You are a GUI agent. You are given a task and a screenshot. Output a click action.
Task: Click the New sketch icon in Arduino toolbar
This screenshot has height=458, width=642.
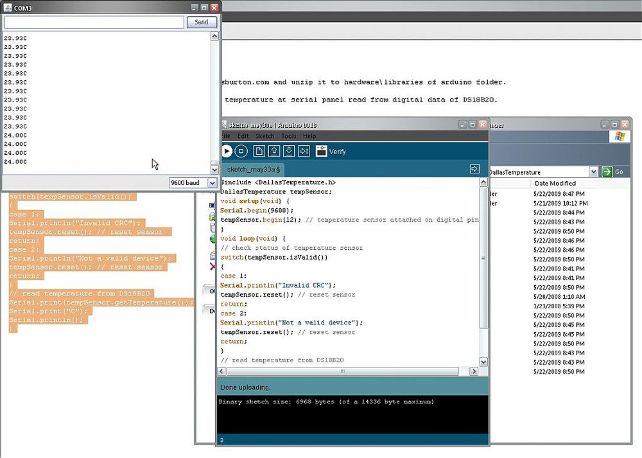[259, 151]
